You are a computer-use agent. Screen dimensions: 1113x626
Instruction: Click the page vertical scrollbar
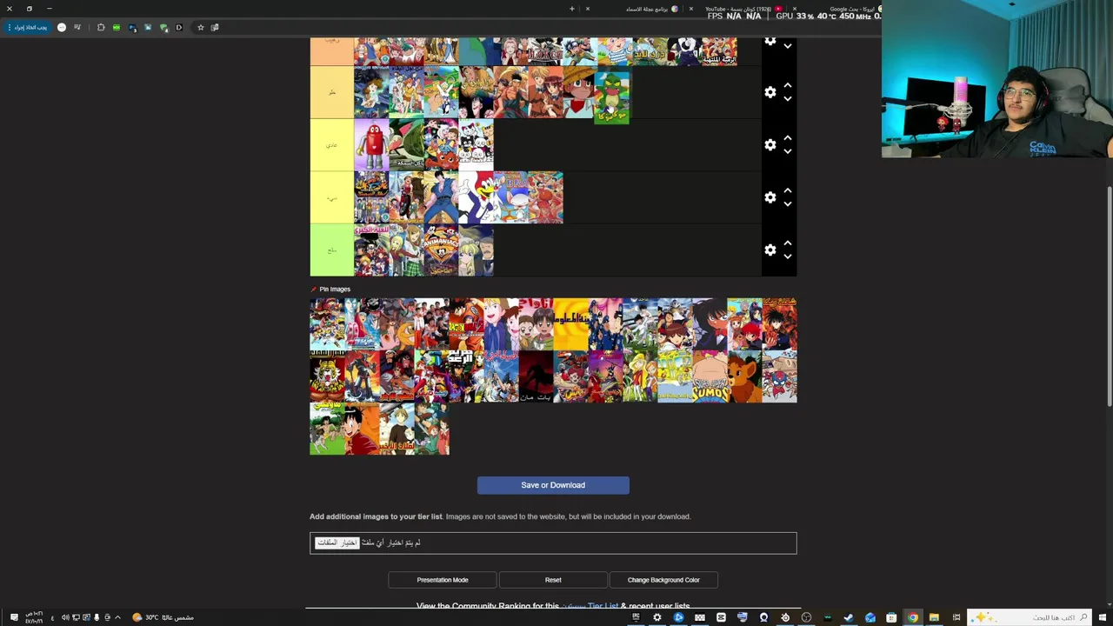(1109, 296)
